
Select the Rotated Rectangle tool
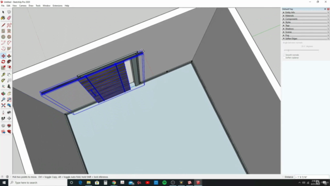(9, 31)
